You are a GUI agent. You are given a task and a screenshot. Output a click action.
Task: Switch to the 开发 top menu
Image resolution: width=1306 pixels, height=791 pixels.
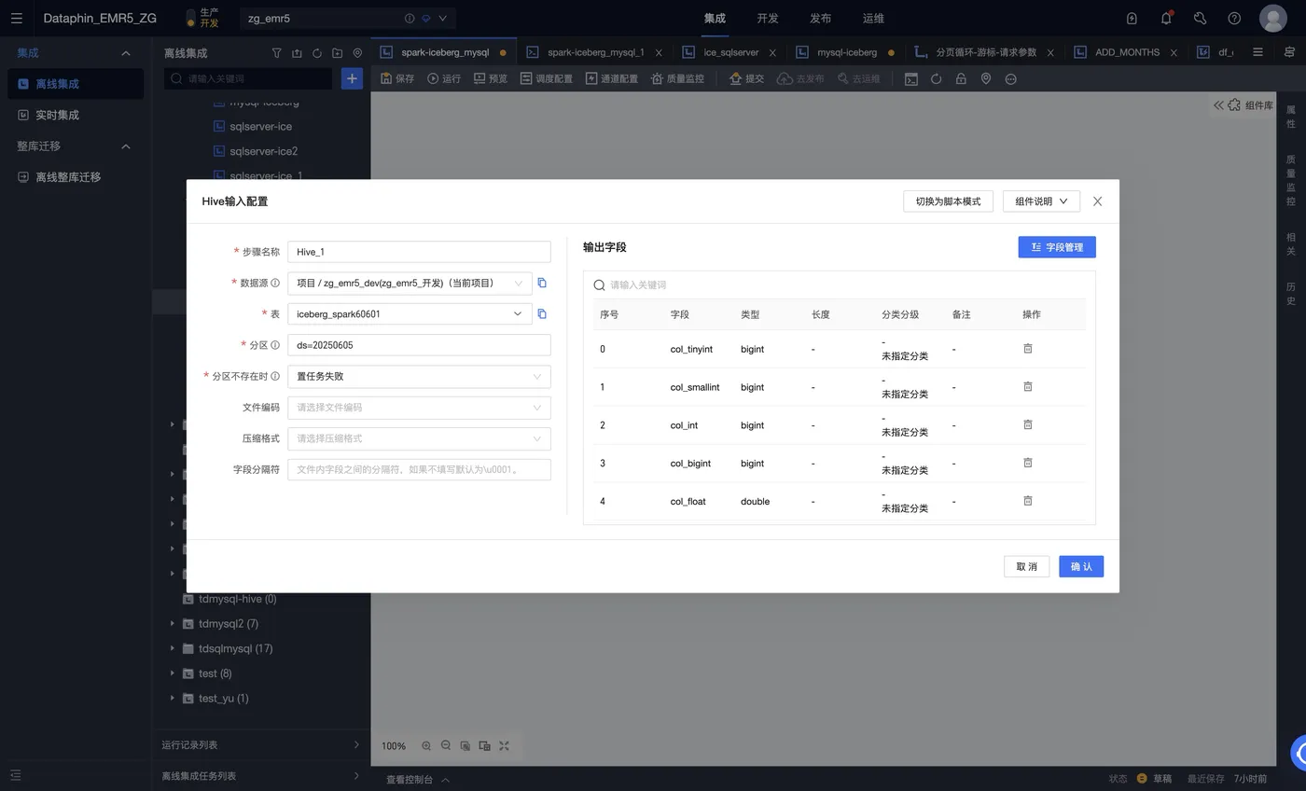[x=768, y=18]
